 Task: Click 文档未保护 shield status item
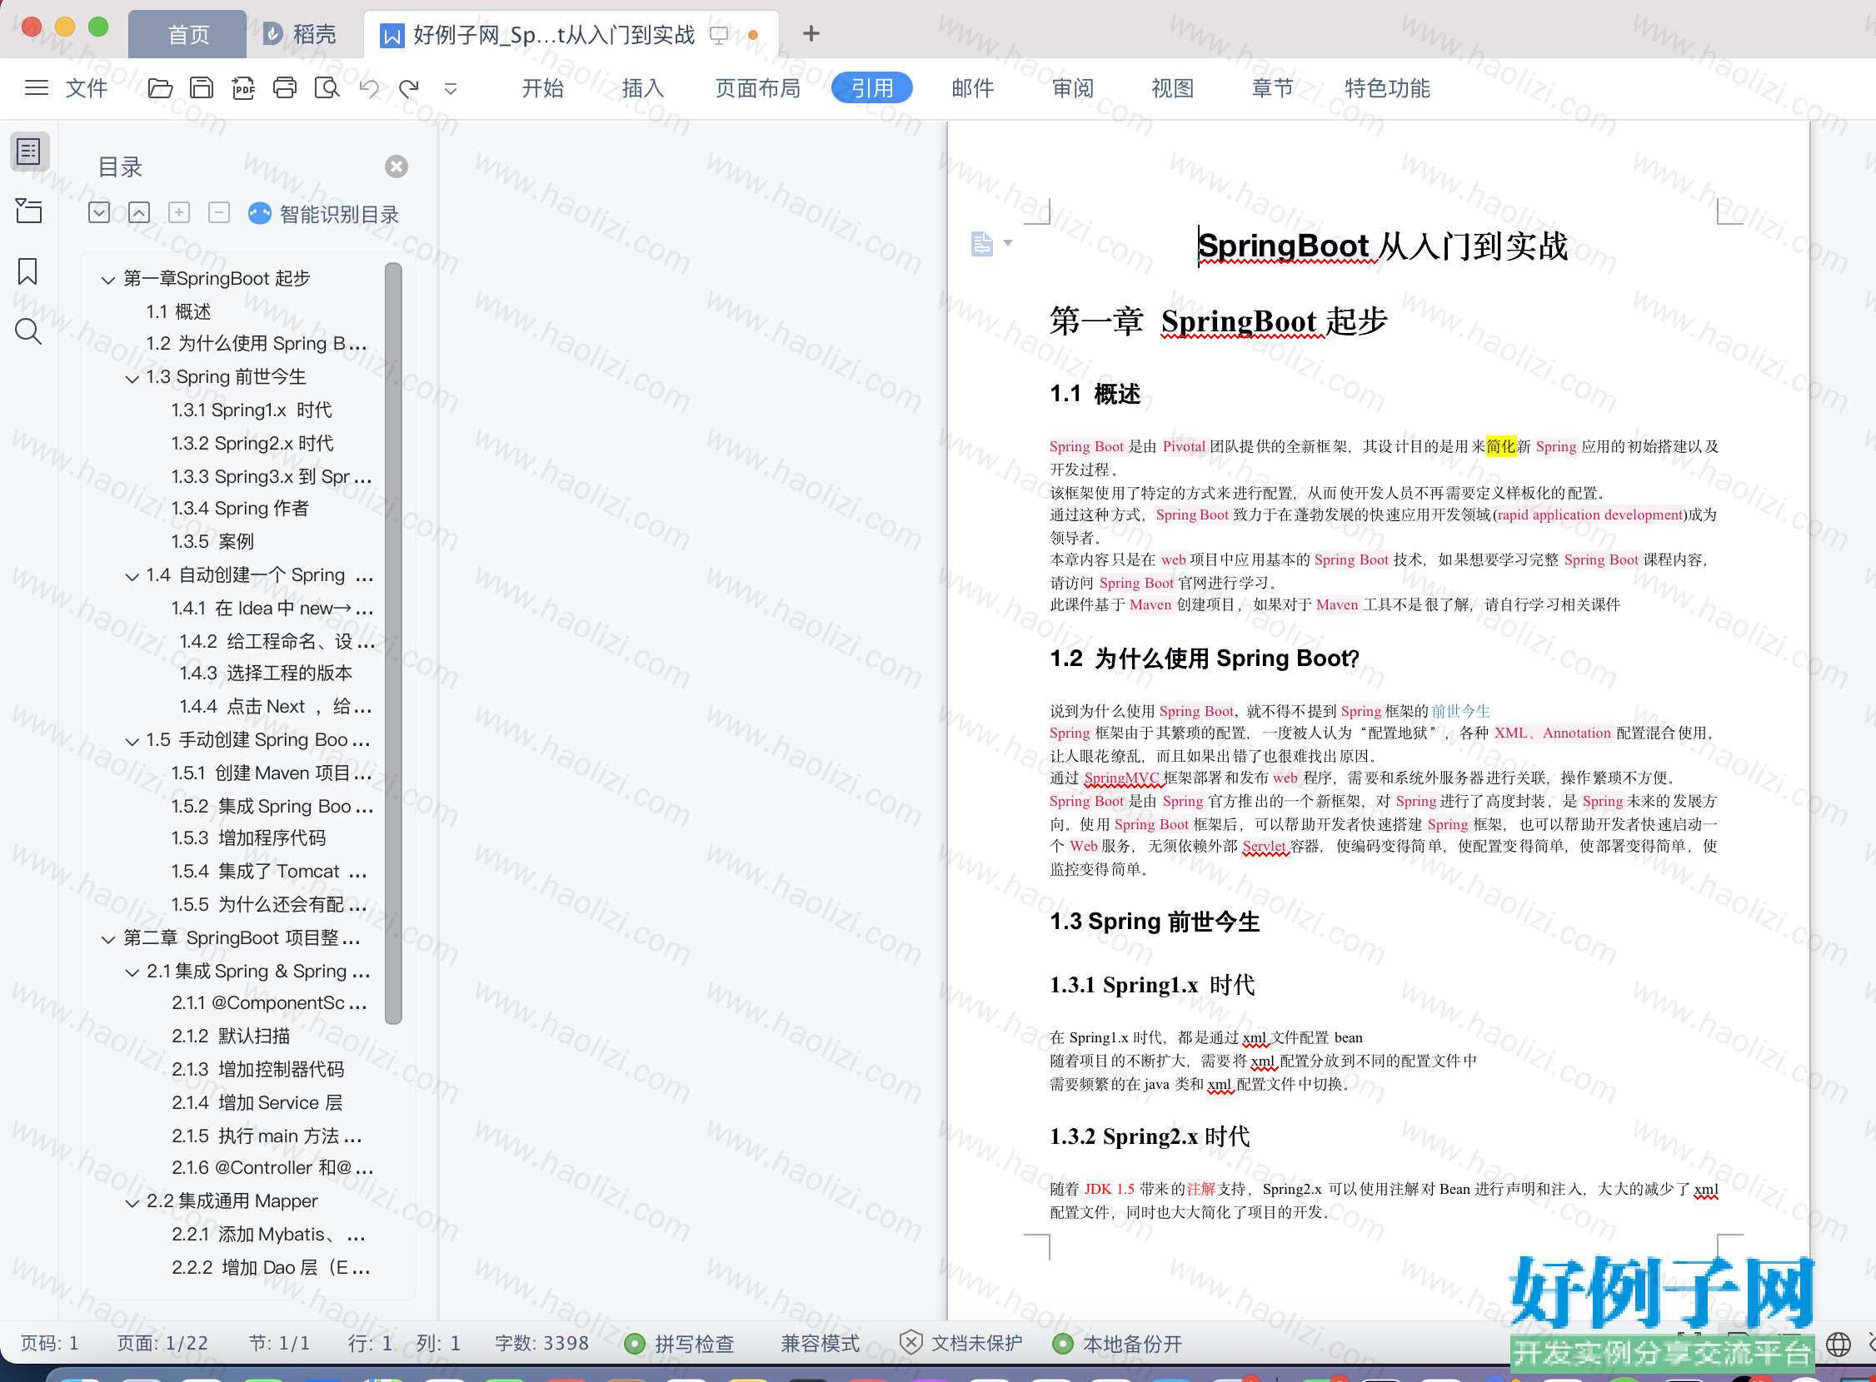[x=960, y=1344]
